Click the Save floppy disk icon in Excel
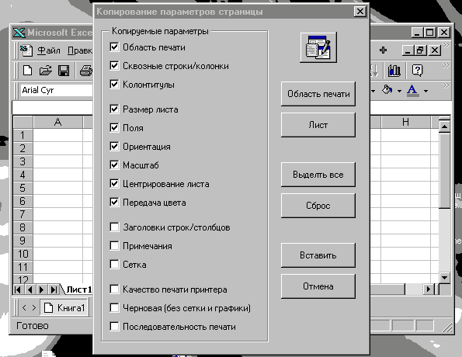 coord(64,71)
